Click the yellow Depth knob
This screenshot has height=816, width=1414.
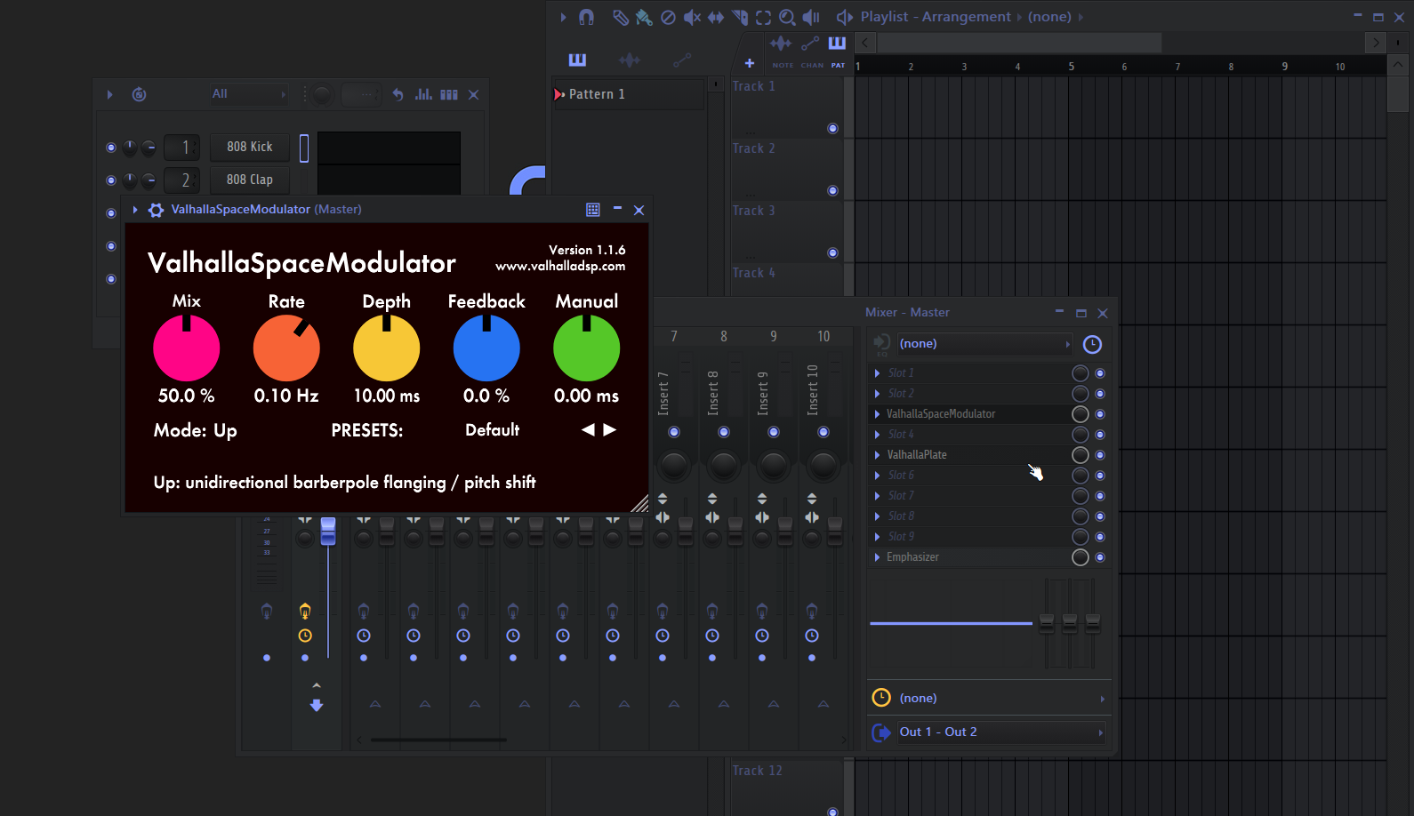tap(387, 348)
